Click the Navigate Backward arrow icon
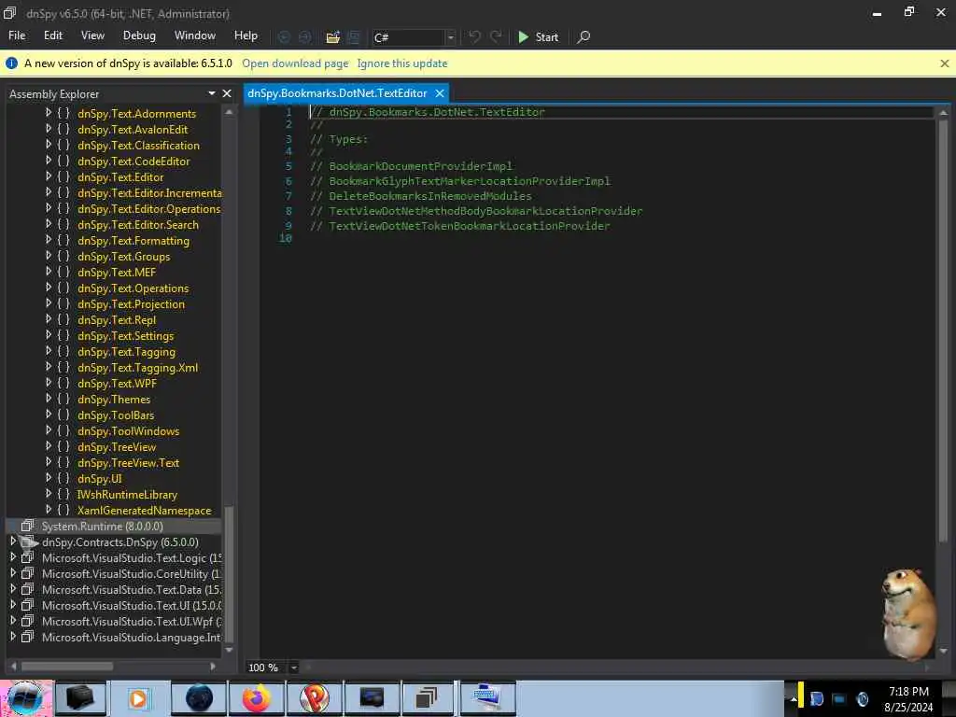The image size is (956, 717). [284, 37]
